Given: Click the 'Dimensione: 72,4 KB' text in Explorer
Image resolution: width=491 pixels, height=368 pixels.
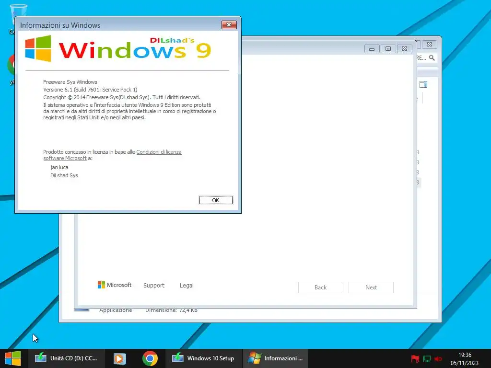Looking at the screenshot, I should coord(171,310).
